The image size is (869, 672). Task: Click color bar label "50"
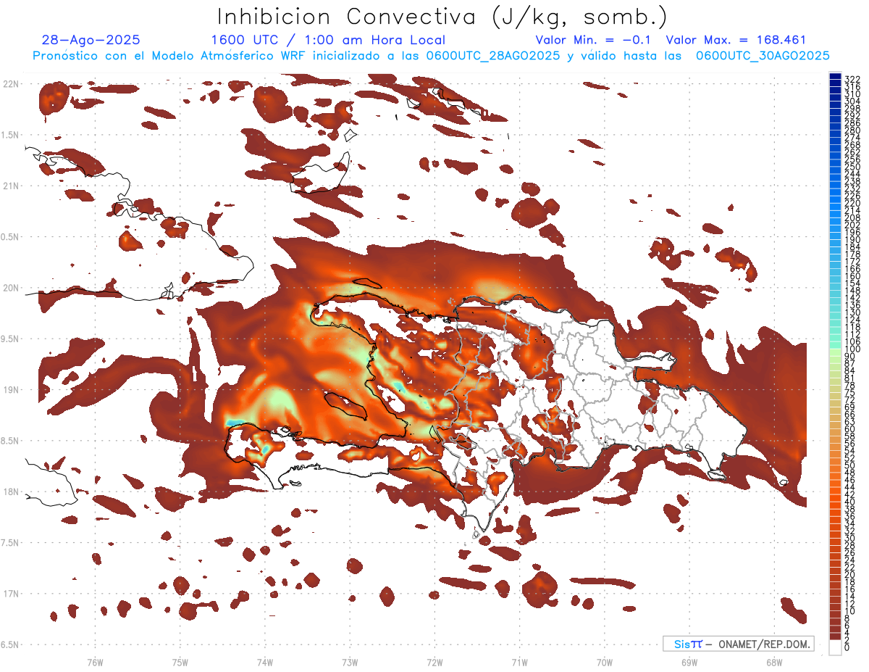click(850, 465)
